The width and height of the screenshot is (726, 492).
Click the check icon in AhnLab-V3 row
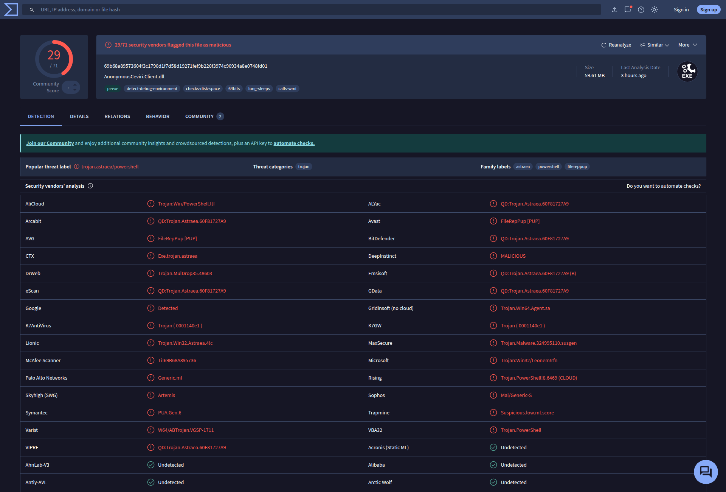pyautogui.click(x=151, y=465)
